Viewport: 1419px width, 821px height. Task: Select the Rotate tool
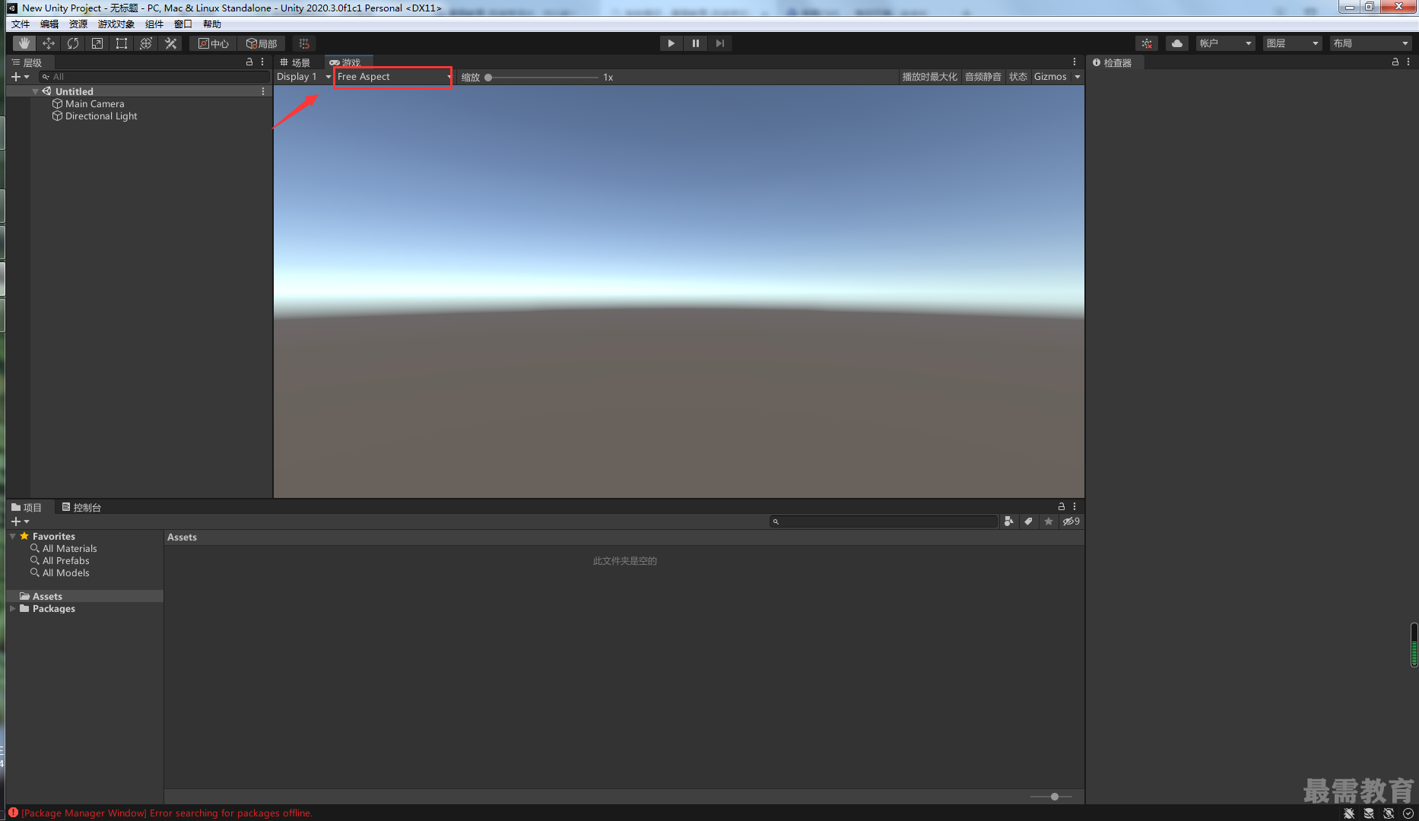click(73, 43)
